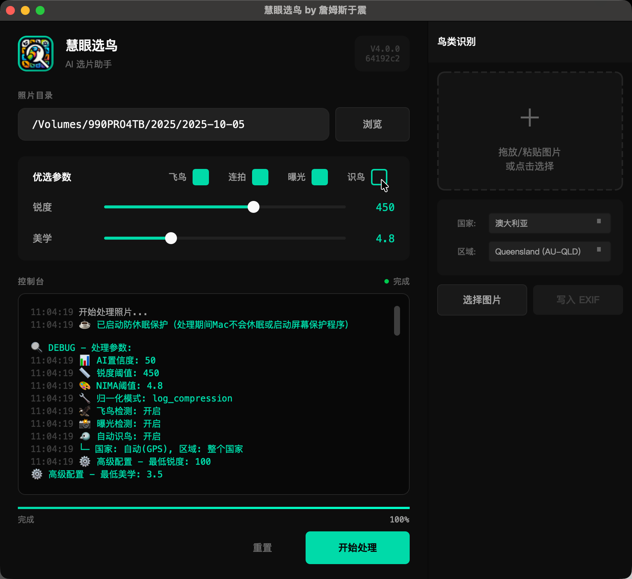The height and width of the screenshot is (579, 632).
Task: Click the gear icon on the 高级配置 line
Action: 84,461
